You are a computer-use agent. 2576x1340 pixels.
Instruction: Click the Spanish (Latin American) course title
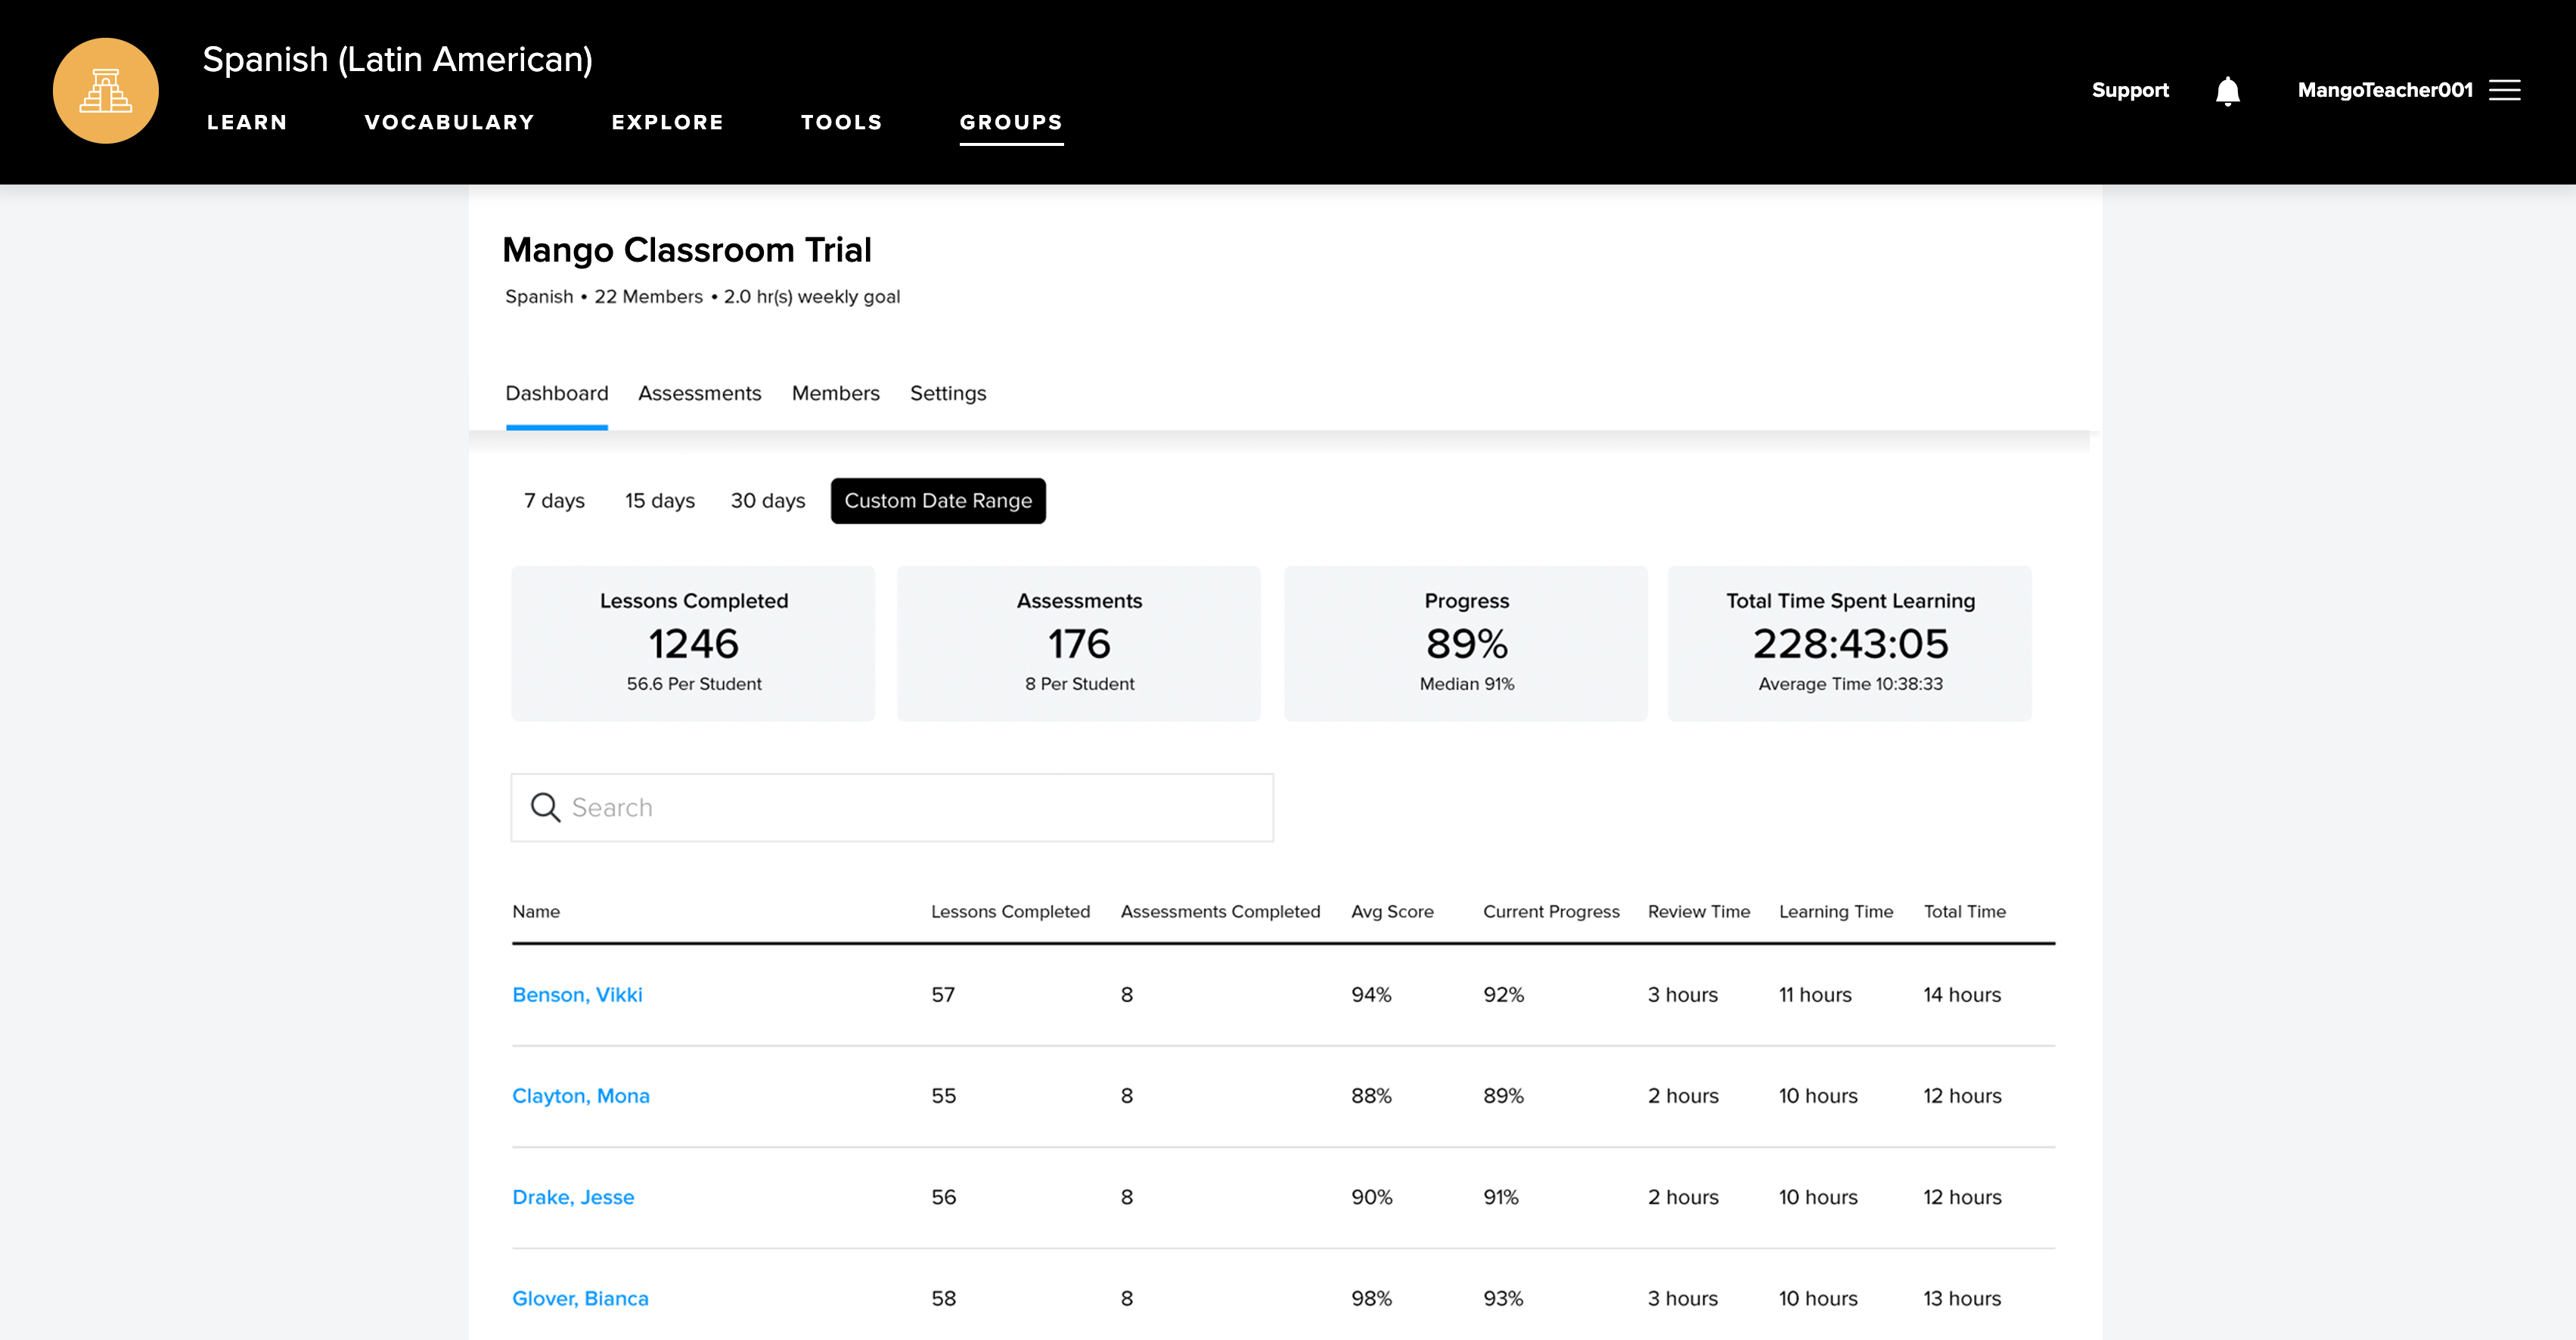(397, 60)
